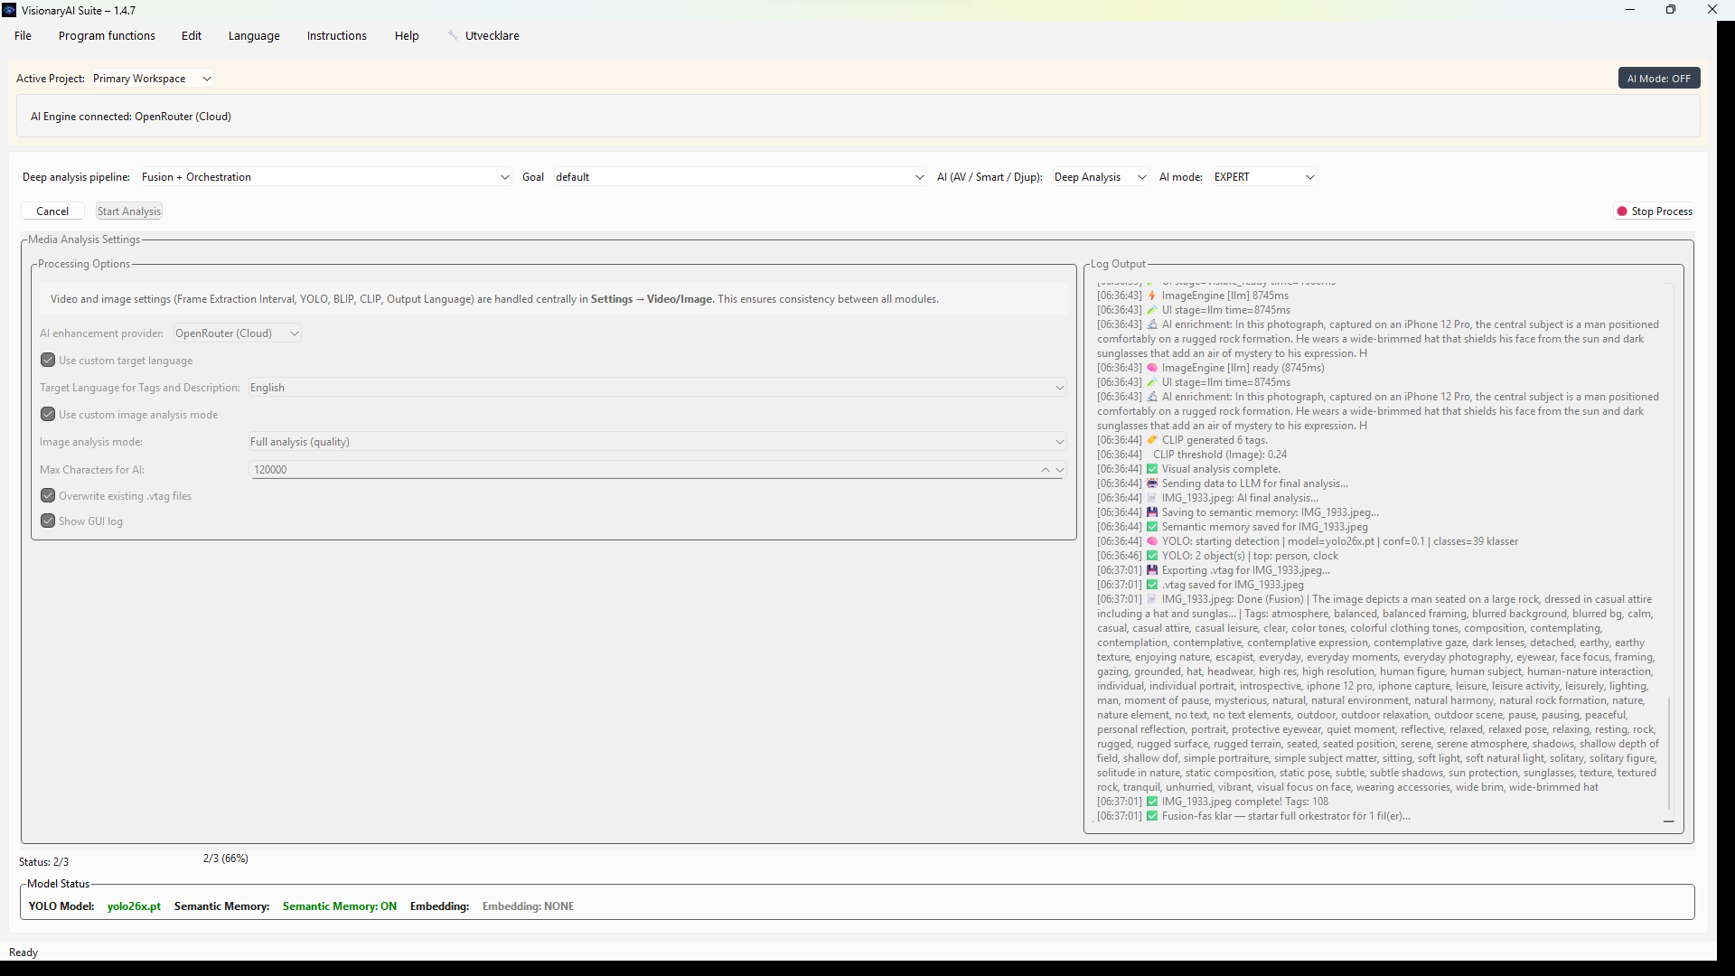Image resolution: width=1735 pixels, height=976 pixels.
Task: Open the Program functions menu
Action: (107, 36)
